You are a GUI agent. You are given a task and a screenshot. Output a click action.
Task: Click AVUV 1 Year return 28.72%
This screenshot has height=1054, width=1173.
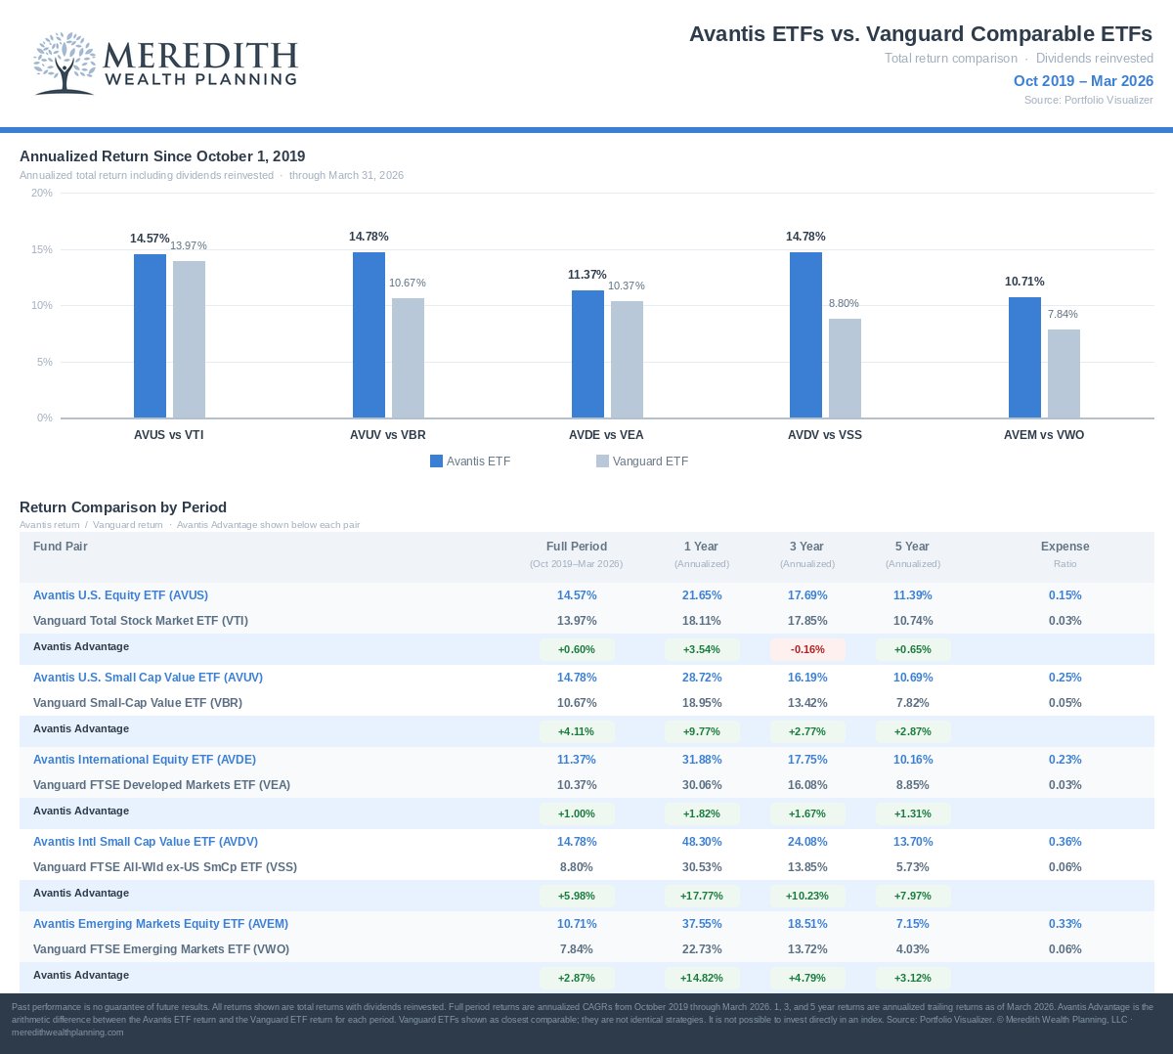[702, 678]
